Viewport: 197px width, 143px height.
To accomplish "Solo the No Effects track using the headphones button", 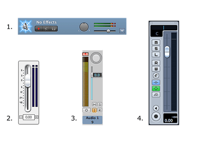I will coord(54,28).
